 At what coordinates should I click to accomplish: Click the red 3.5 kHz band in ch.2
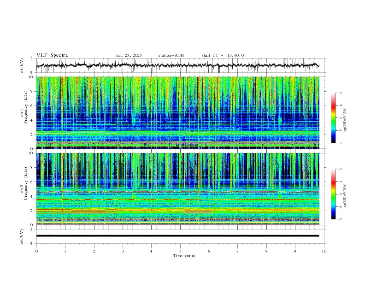coord(178,200)
